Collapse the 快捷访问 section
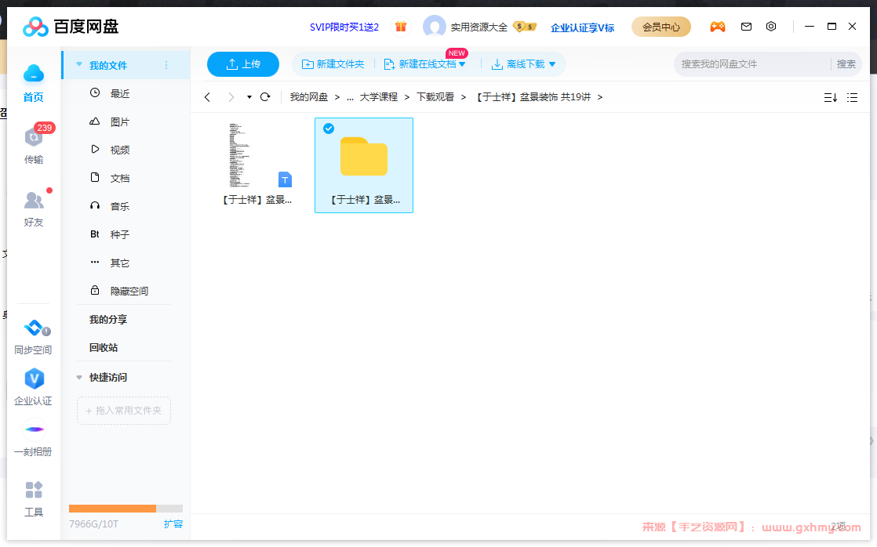Viewport: 877px width, 547px height. click(79, 377)
